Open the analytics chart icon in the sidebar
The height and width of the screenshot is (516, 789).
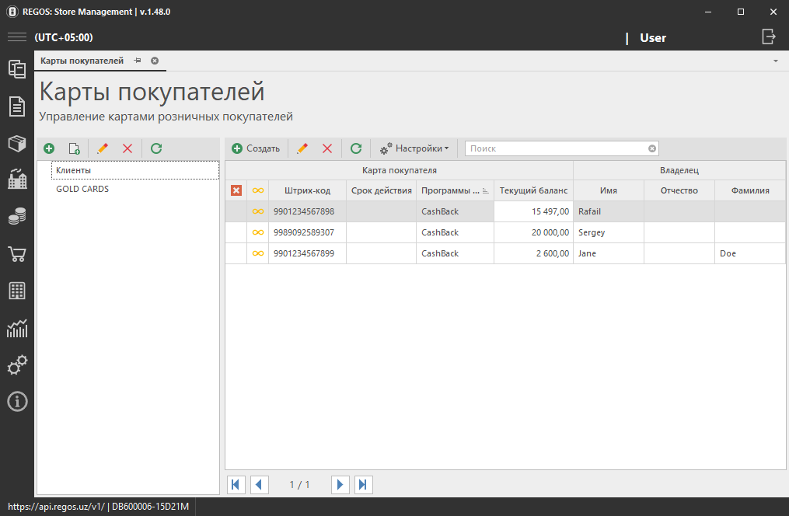16,328
